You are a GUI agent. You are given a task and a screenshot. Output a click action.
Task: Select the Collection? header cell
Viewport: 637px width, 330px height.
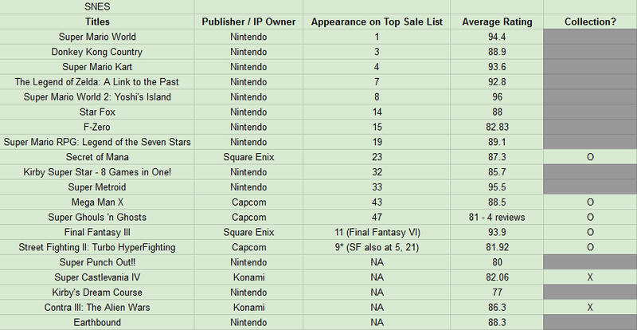(x=590, y=22)
